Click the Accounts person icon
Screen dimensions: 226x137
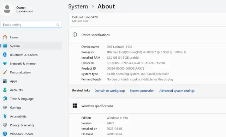pyautogui.click(x=5, y=90)
